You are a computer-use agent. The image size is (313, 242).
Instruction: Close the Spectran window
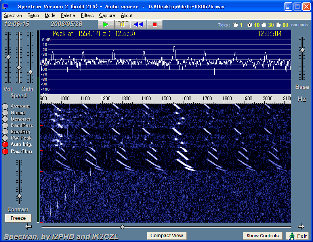click(306, 7)
